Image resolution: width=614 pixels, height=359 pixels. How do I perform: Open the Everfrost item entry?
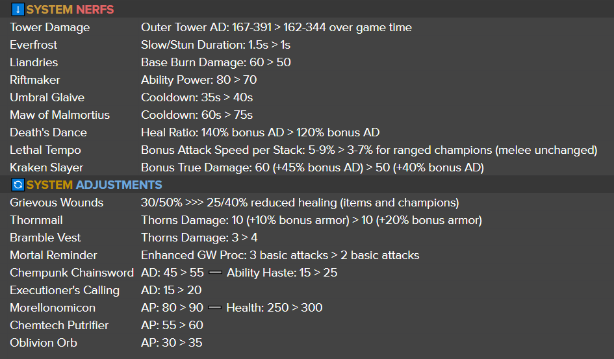[x=34, y=45]
